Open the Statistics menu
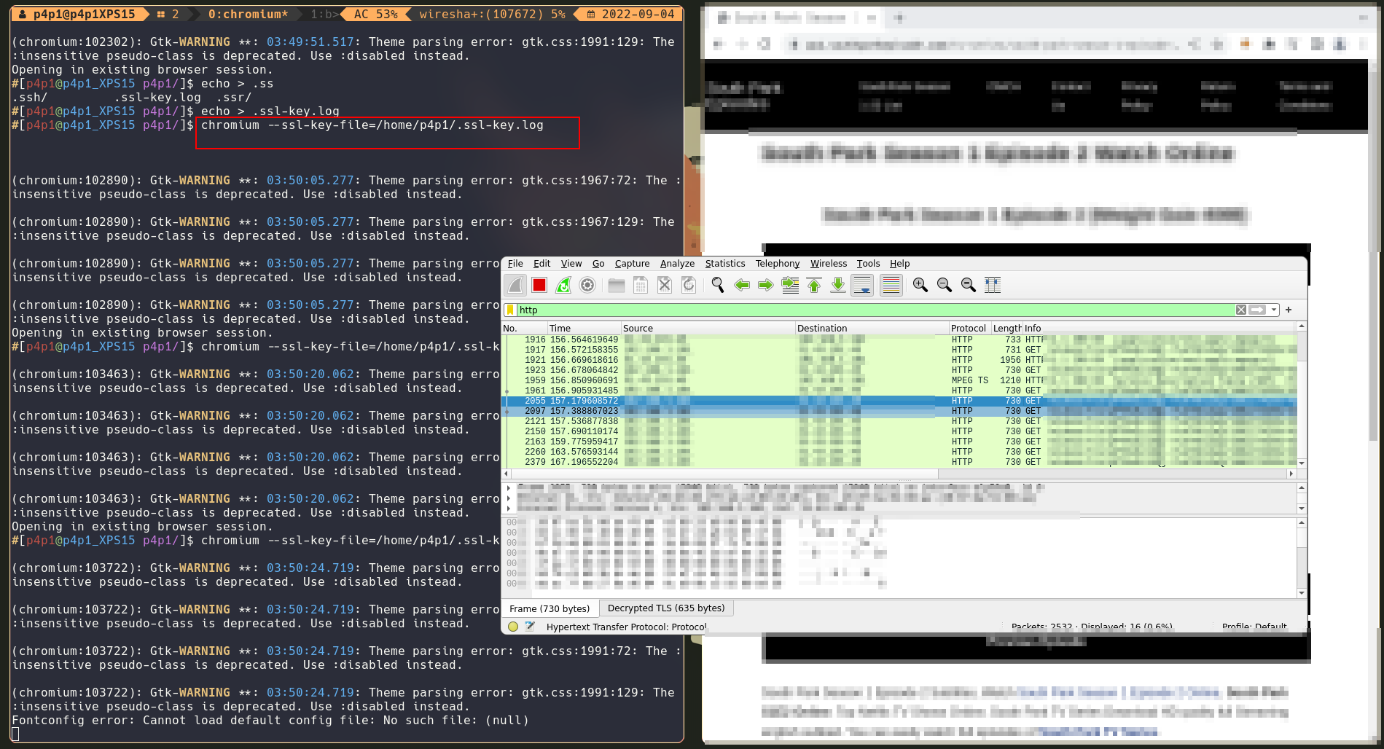The height and width of the screenshot is (749, 1384). 724,264
